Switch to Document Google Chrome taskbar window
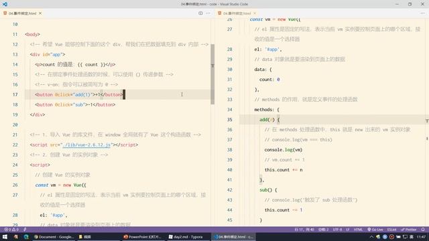The height and width of the screenshot is (241, 429). coord(54,236)
